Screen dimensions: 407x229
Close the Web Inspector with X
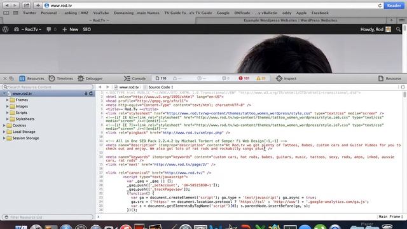pyautogui.click(x=5, y=78)
